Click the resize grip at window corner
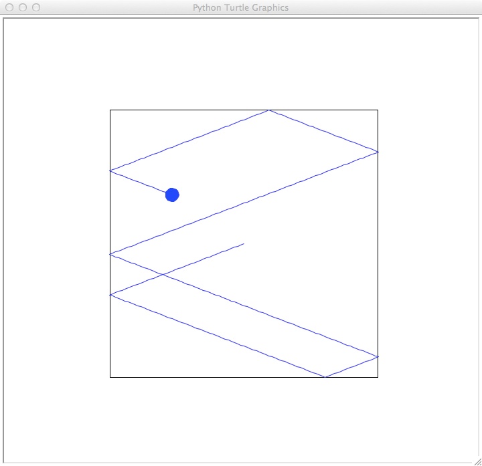This screenshot has width=482, height=466. (478, 462)
